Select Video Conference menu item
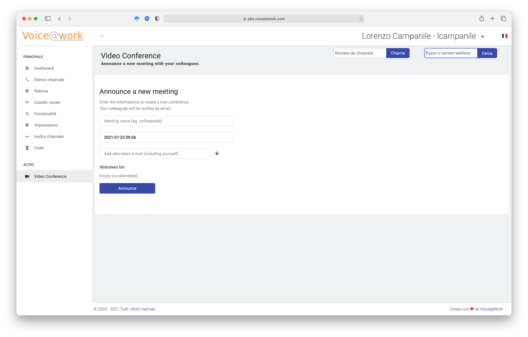 (x=54, y=176)
